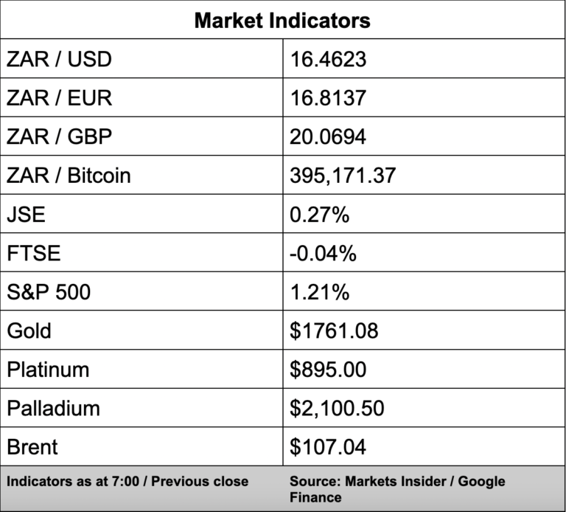
Task: Select the ZAR / USD label cell
Action: (59, 59)
